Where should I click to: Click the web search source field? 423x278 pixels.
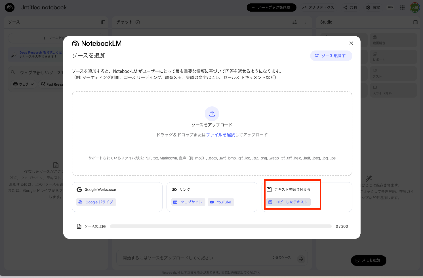pyautogui.click(x=38, y=73)
